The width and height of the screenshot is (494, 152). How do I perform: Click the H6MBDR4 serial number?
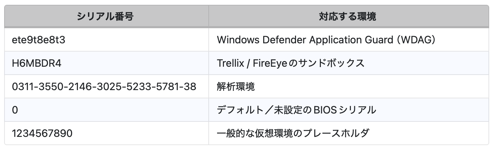point(37,63)
